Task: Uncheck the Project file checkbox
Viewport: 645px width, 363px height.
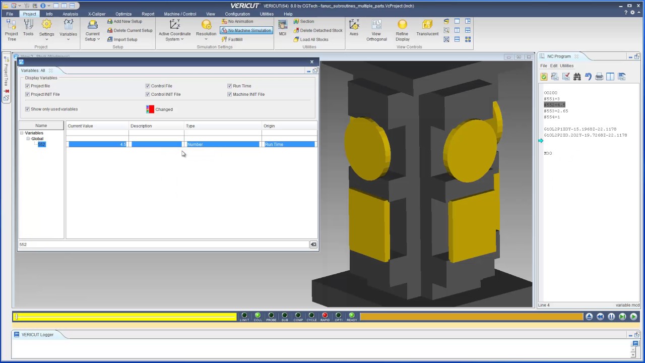Action: [28, 86]
